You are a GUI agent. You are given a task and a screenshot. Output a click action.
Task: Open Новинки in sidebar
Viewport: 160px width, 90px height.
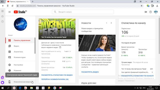pos(20,70)
